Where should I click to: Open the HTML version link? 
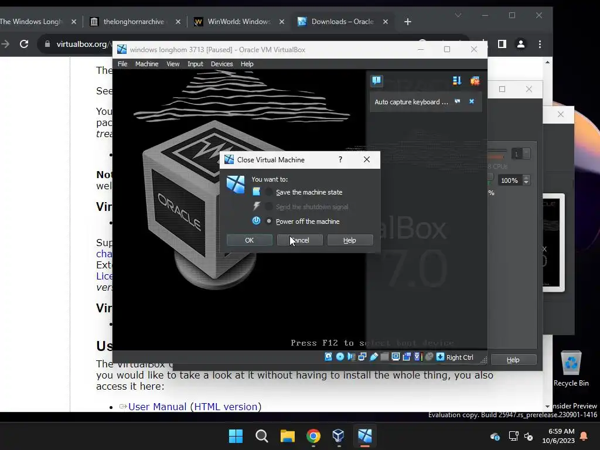click(226, 407)
